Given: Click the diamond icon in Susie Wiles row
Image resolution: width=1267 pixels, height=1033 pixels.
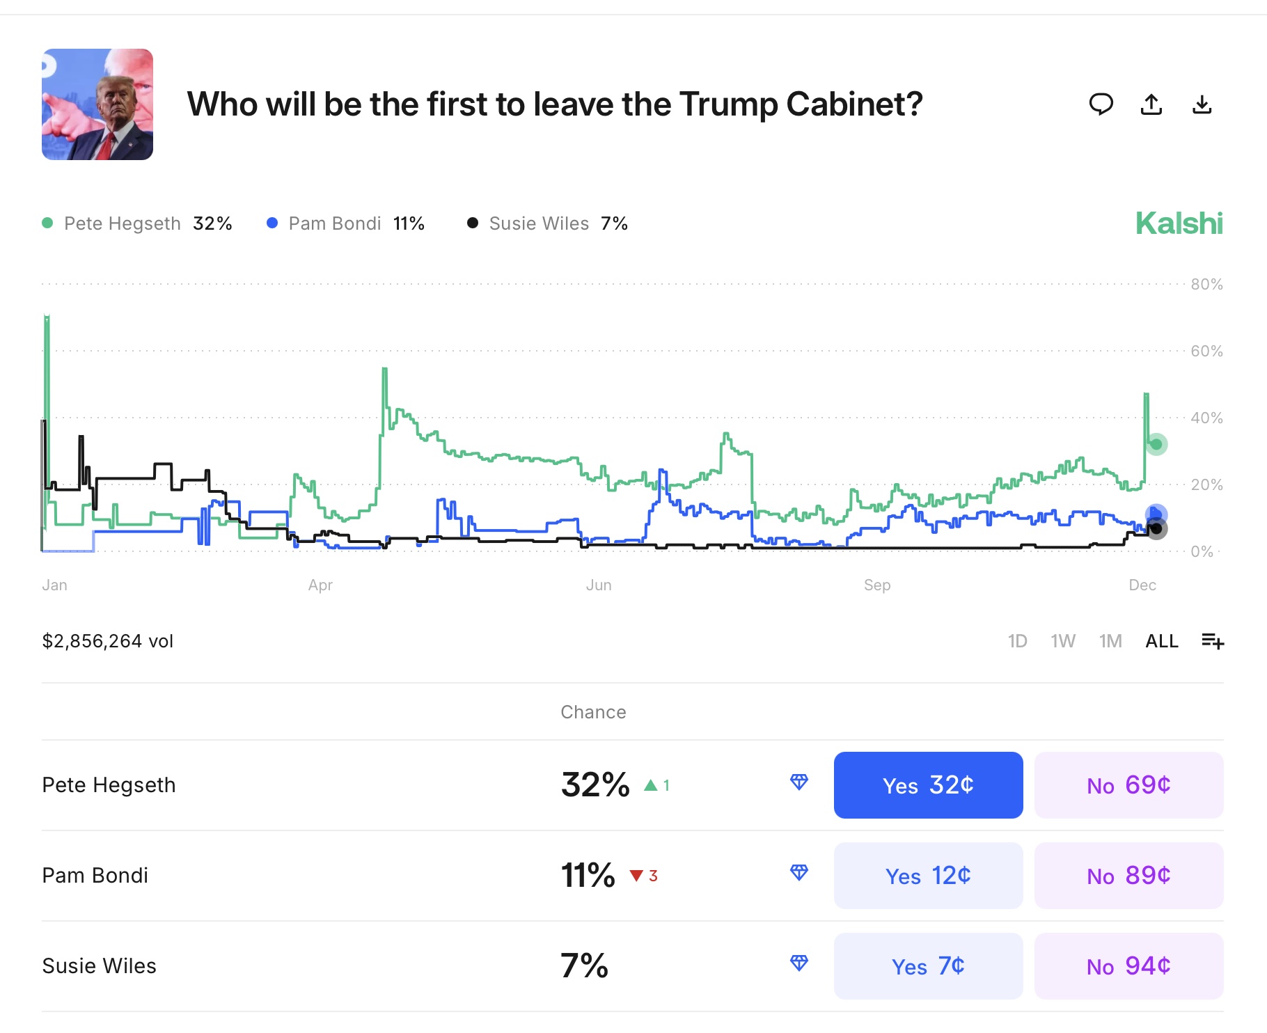Looking at the screenshot, I should click(x=799, y=963).
